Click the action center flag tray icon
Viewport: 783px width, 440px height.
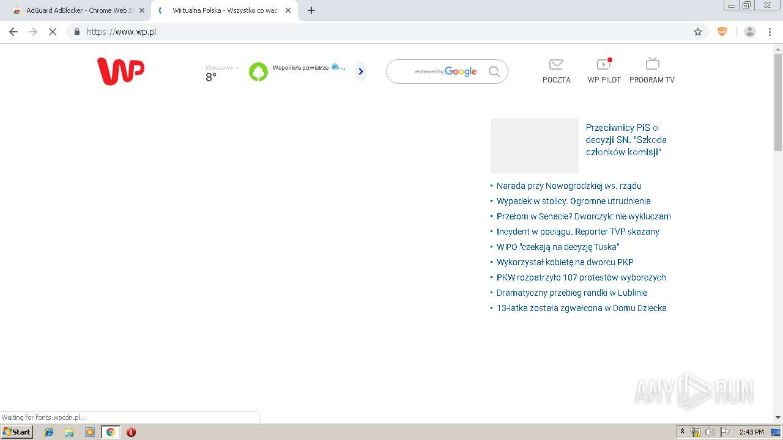point(725,432)
